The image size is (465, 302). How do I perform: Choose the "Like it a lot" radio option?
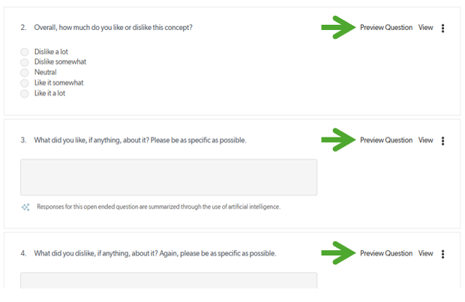[25, 94]
